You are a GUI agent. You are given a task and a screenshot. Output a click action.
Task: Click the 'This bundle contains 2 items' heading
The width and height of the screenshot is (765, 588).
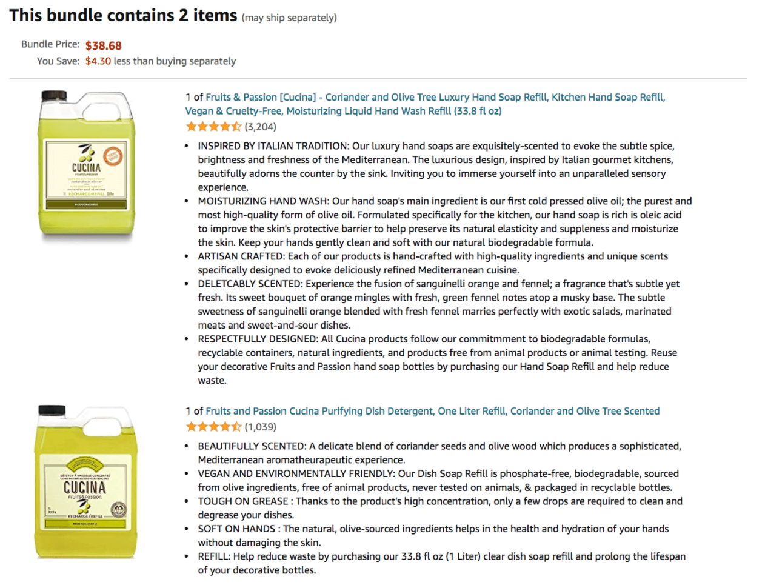123,15
